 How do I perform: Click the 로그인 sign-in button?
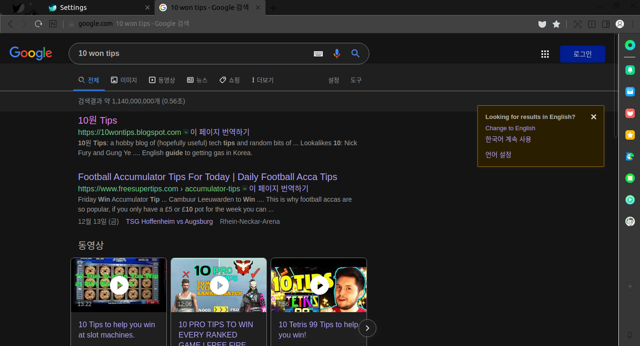(x=582, y=54)
